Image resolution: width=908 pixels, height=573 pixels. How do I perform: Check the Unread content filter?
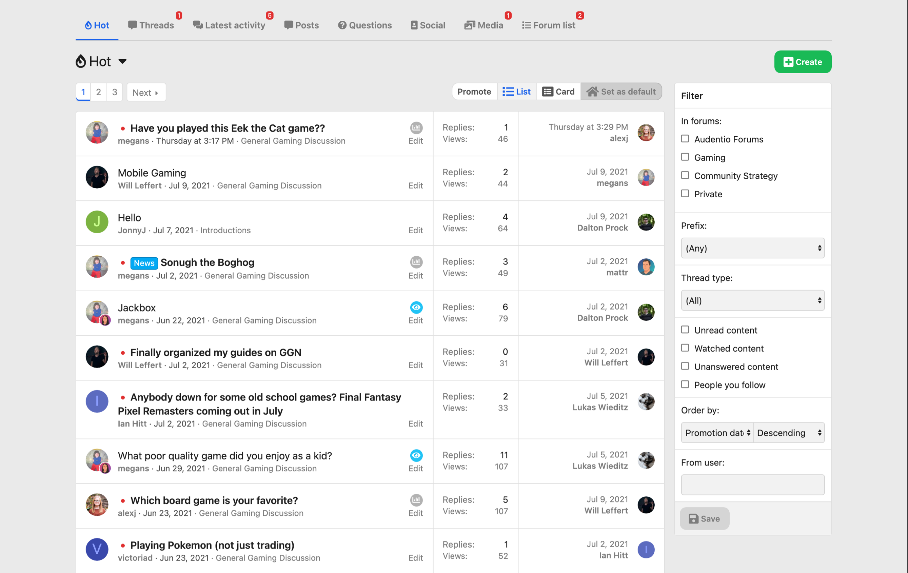(685, 330)
